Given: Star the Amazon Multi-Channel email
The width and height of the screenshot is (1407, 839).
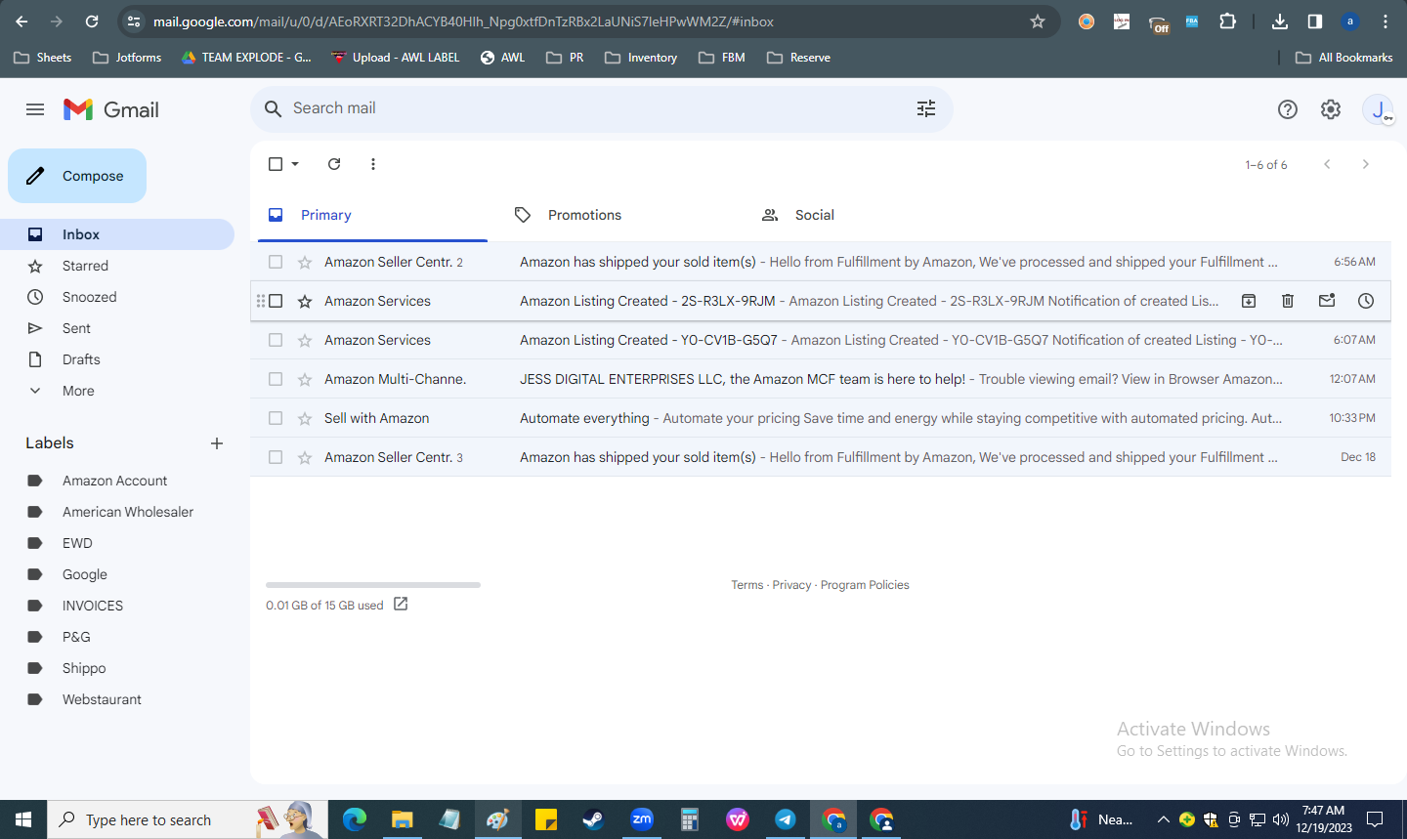Looking at the screenshot, I should pos(305,379).
